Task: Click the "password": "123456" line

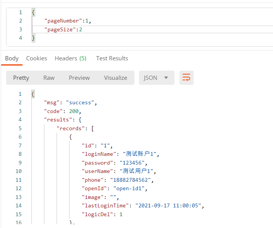Action: 115,163
